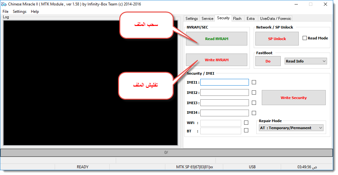This screenshot has width=338, height=175.
Task: Switch to the Settings tab
Action: [192, 19]
